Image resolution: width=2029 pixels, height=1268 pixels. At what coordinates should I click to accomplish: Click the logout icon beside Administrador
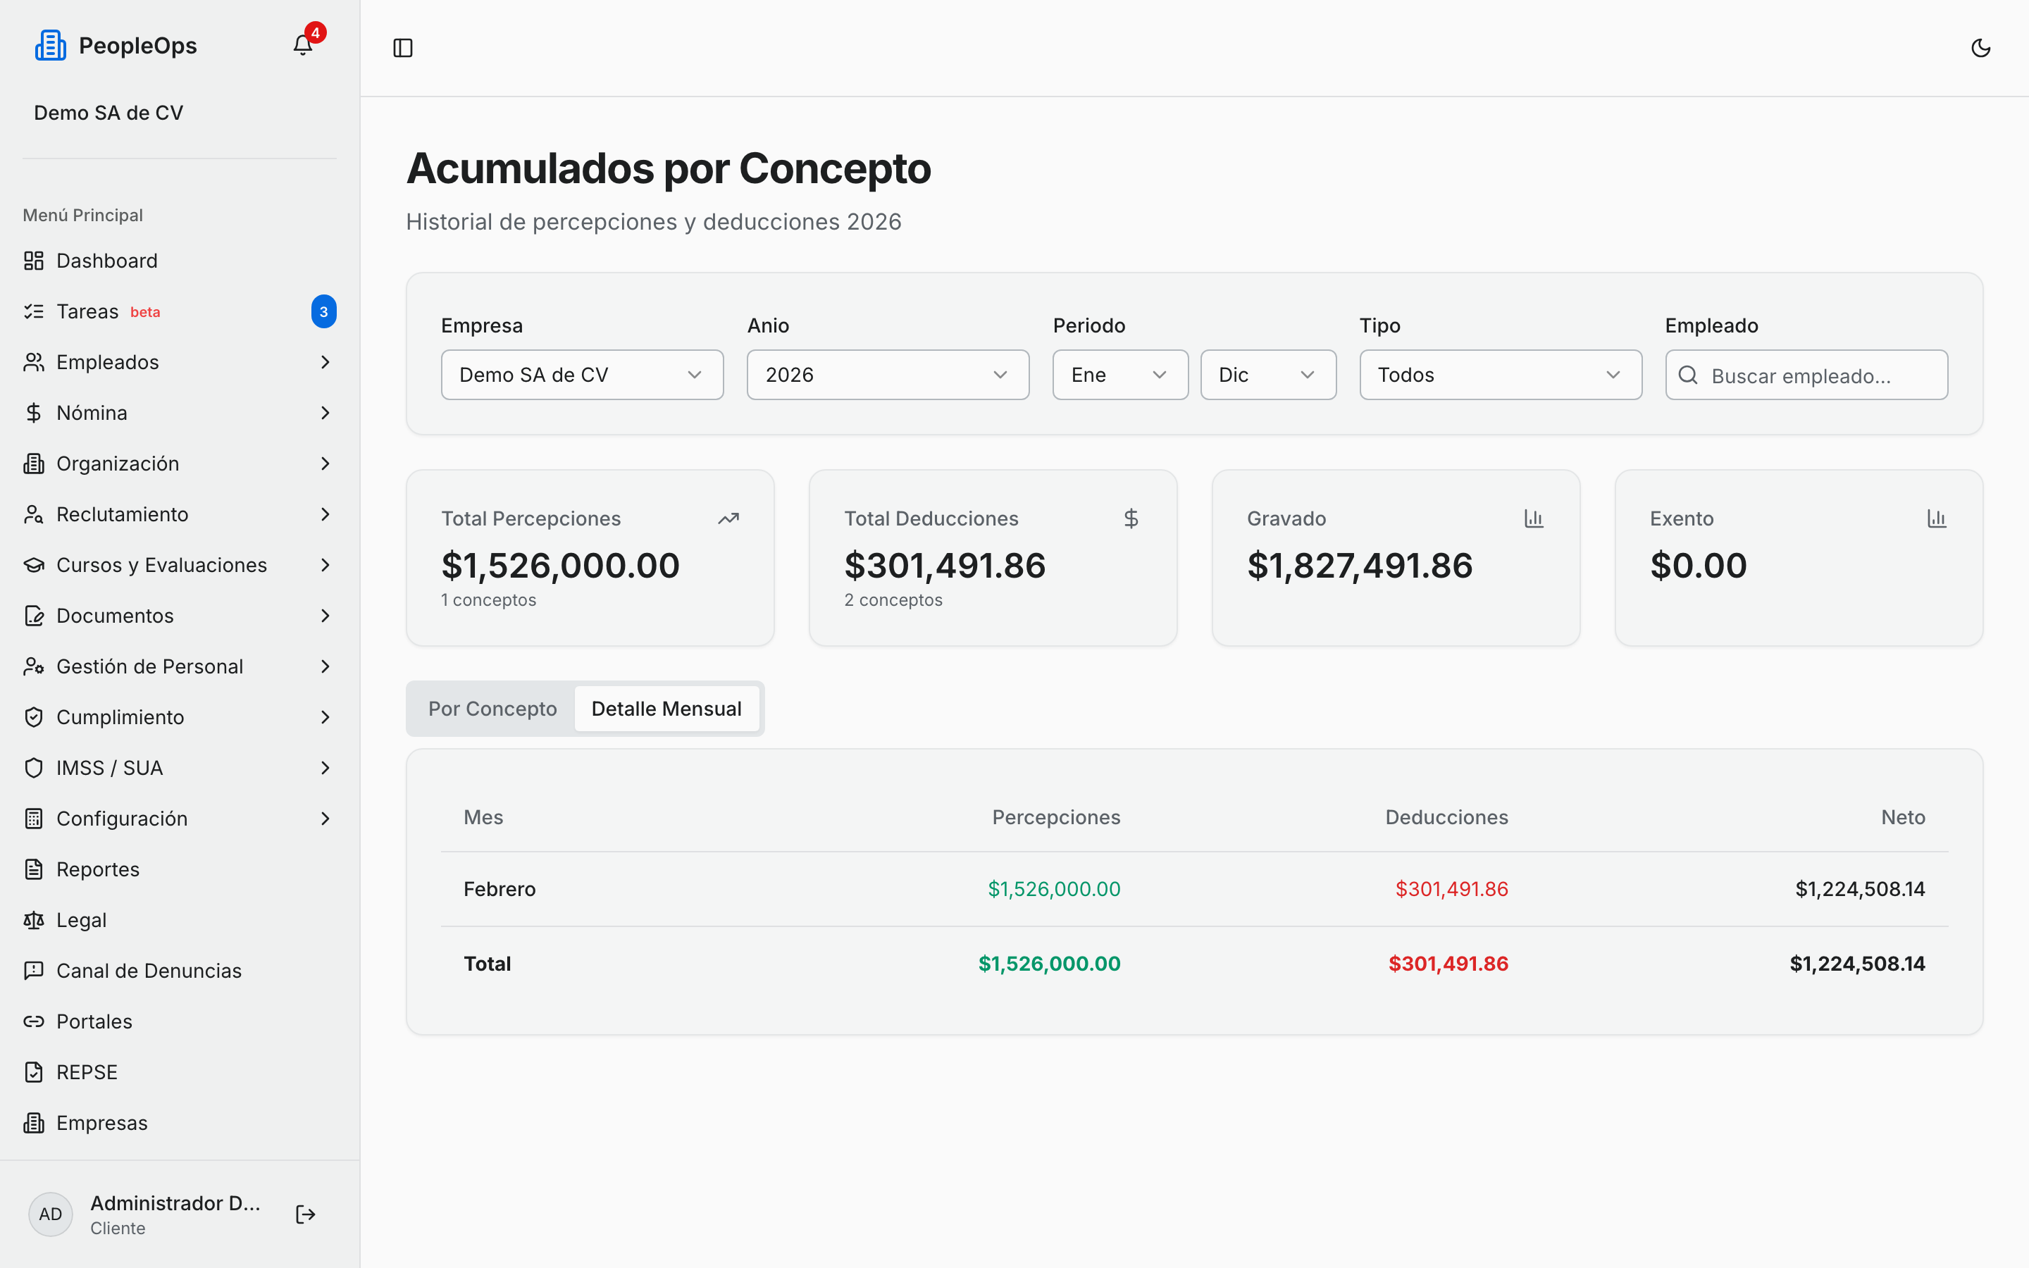pyautogui.click(x=305, y=1214)
